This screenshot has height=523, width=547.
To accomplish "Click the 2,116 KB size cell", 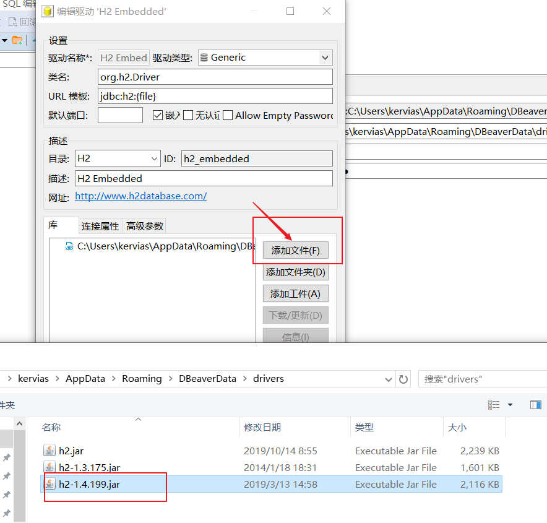I will (480, 484).
